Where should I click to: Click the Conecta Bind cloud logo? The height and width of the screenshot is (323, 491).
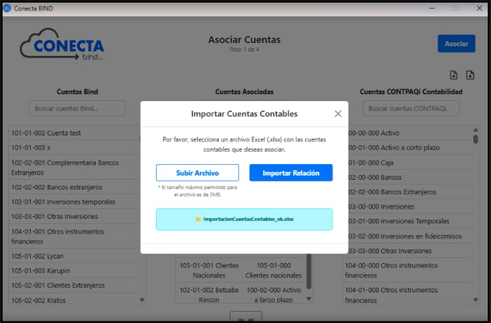pos(62,44)
